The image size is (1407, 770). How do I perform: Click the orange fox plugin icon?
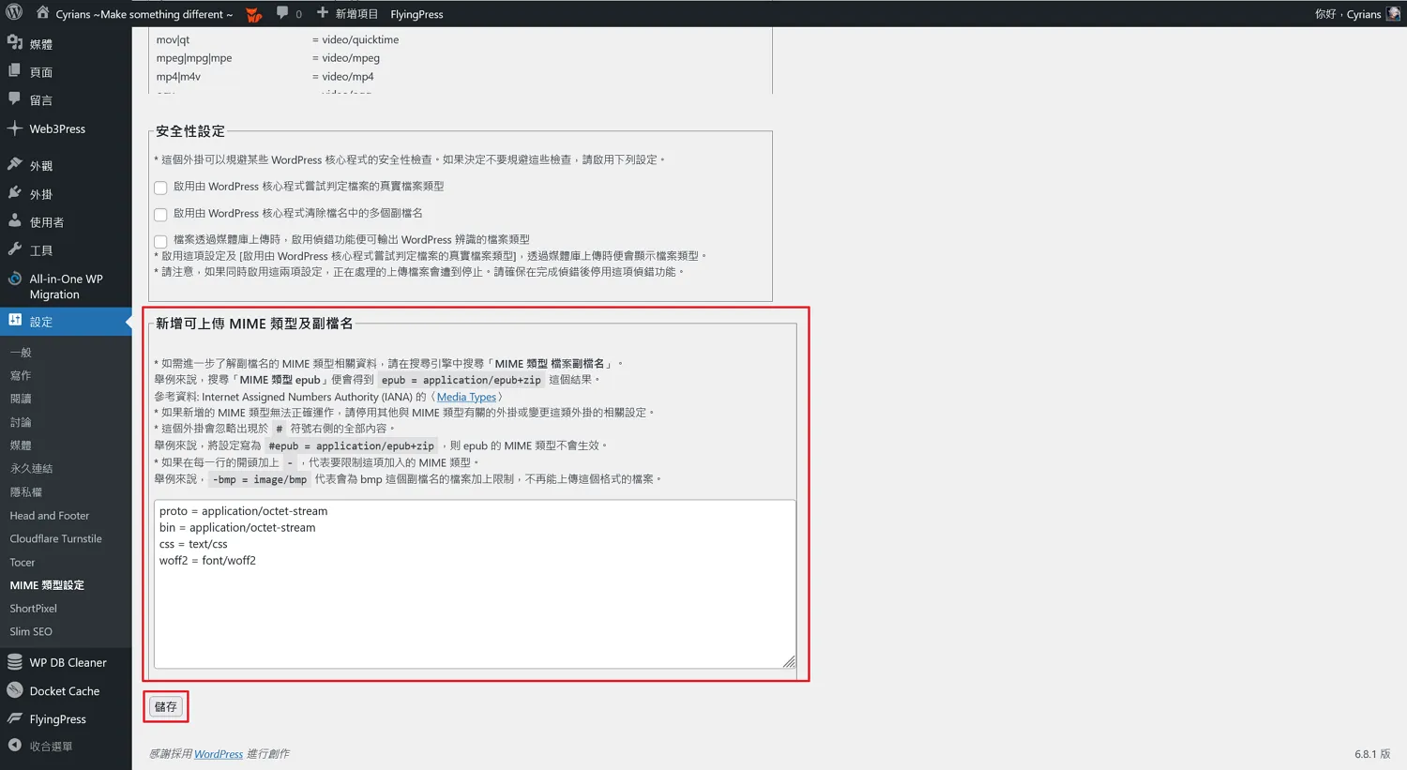coord(253,14)
